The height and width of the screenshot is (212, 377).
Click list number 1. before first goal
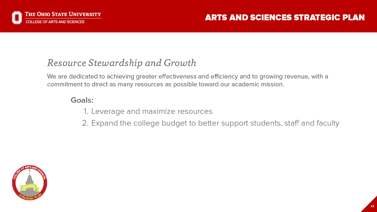86,111
